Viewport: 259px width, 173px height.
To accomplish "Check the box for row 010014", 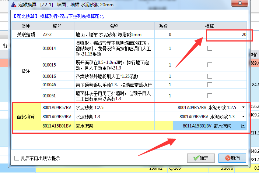I will point(210,48).
